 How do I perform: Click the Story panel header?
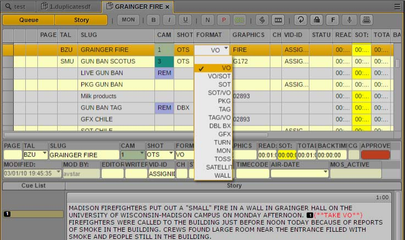point(234,186)
